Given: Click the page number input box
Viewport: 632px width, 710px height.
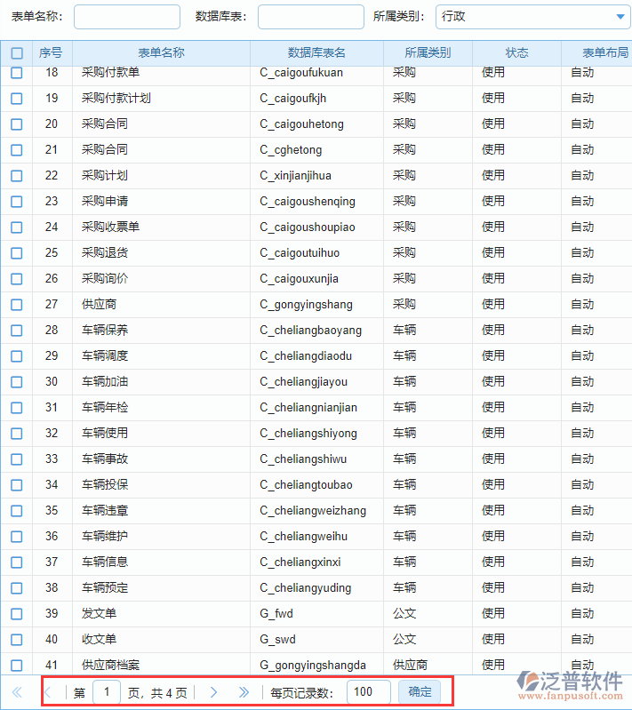Looking at the screenshot, I should coord(107,692).
